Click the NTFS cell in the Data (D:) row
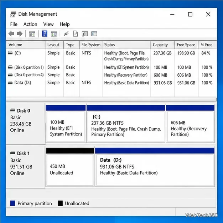This screenshot has height=223, width=223. (x=86, y=83)
